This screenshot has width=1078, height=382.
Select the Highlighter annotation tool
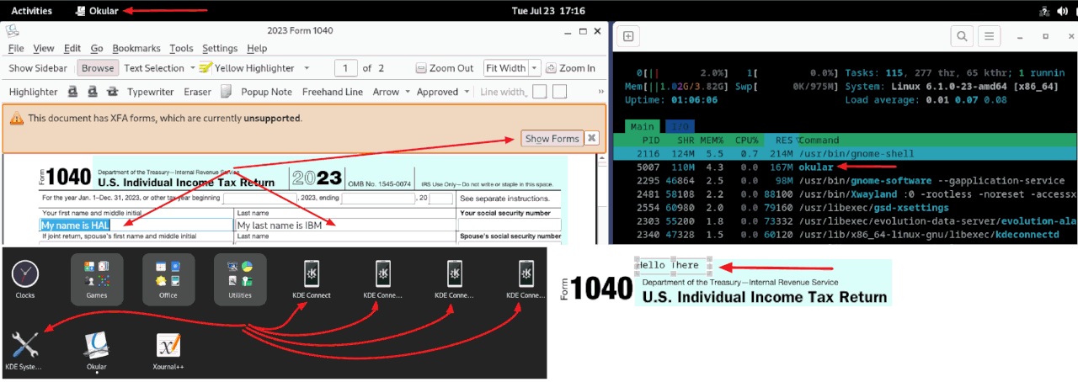point(33,92)
